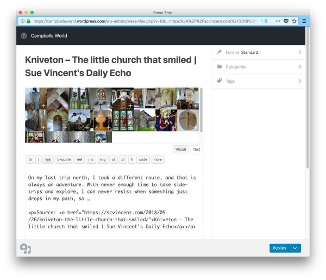Click the Publish button

pos(279,248)
